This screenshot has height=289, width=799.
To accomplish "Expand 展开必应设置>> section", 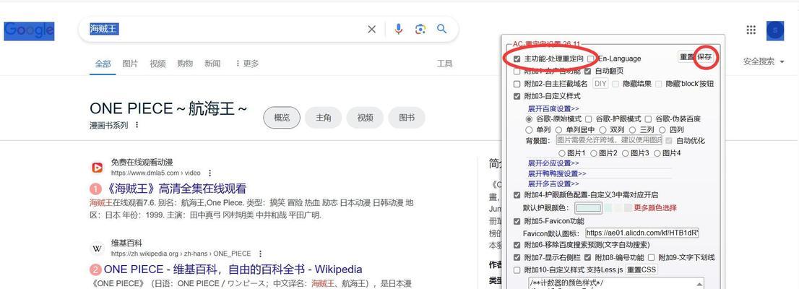I will [x=553, y=163].
